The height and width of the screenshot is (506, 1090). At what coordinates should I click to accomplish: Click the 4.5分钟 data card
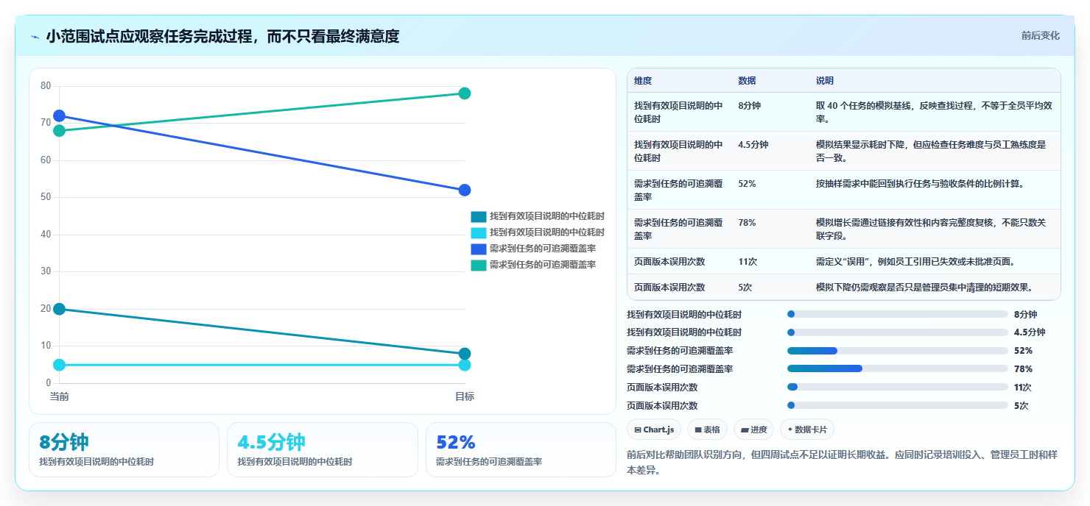[323, 449]
